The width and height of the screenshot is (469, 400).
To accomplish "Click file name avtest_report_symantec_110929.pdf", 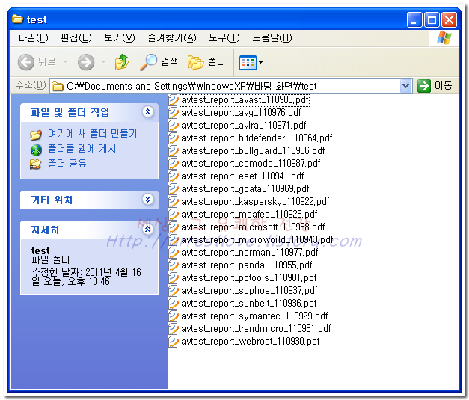I will click(254, 316).
